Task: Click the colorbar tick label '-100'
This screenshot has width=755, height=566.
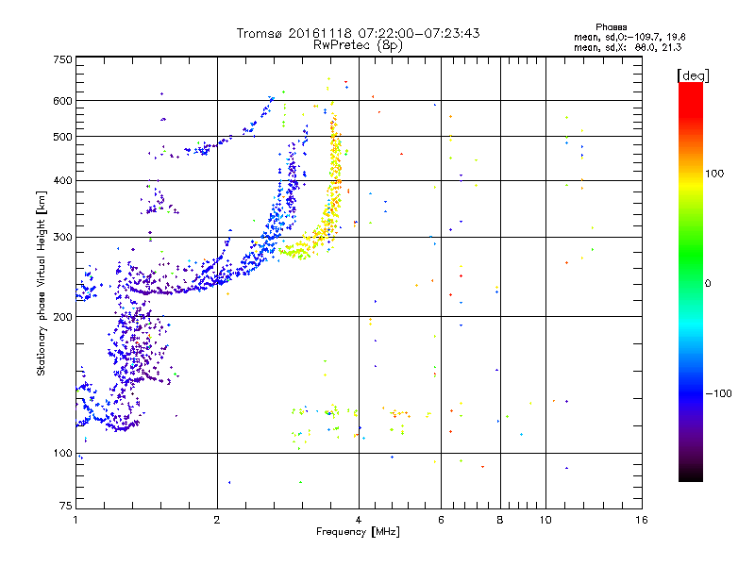Action: [718, 393]
